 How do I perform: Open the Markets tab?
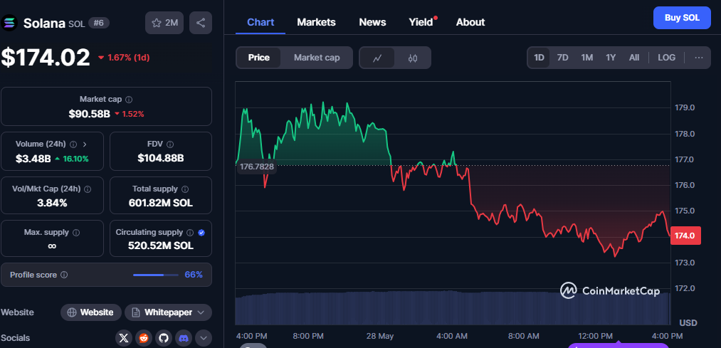[316, 22]
